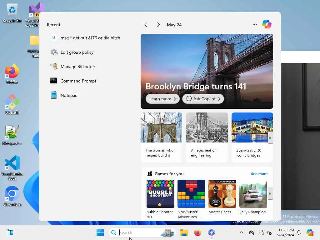The image size is (320, 240).
Task: Select the Old Firefox Data folder
Action: click(x=33, y=46)
